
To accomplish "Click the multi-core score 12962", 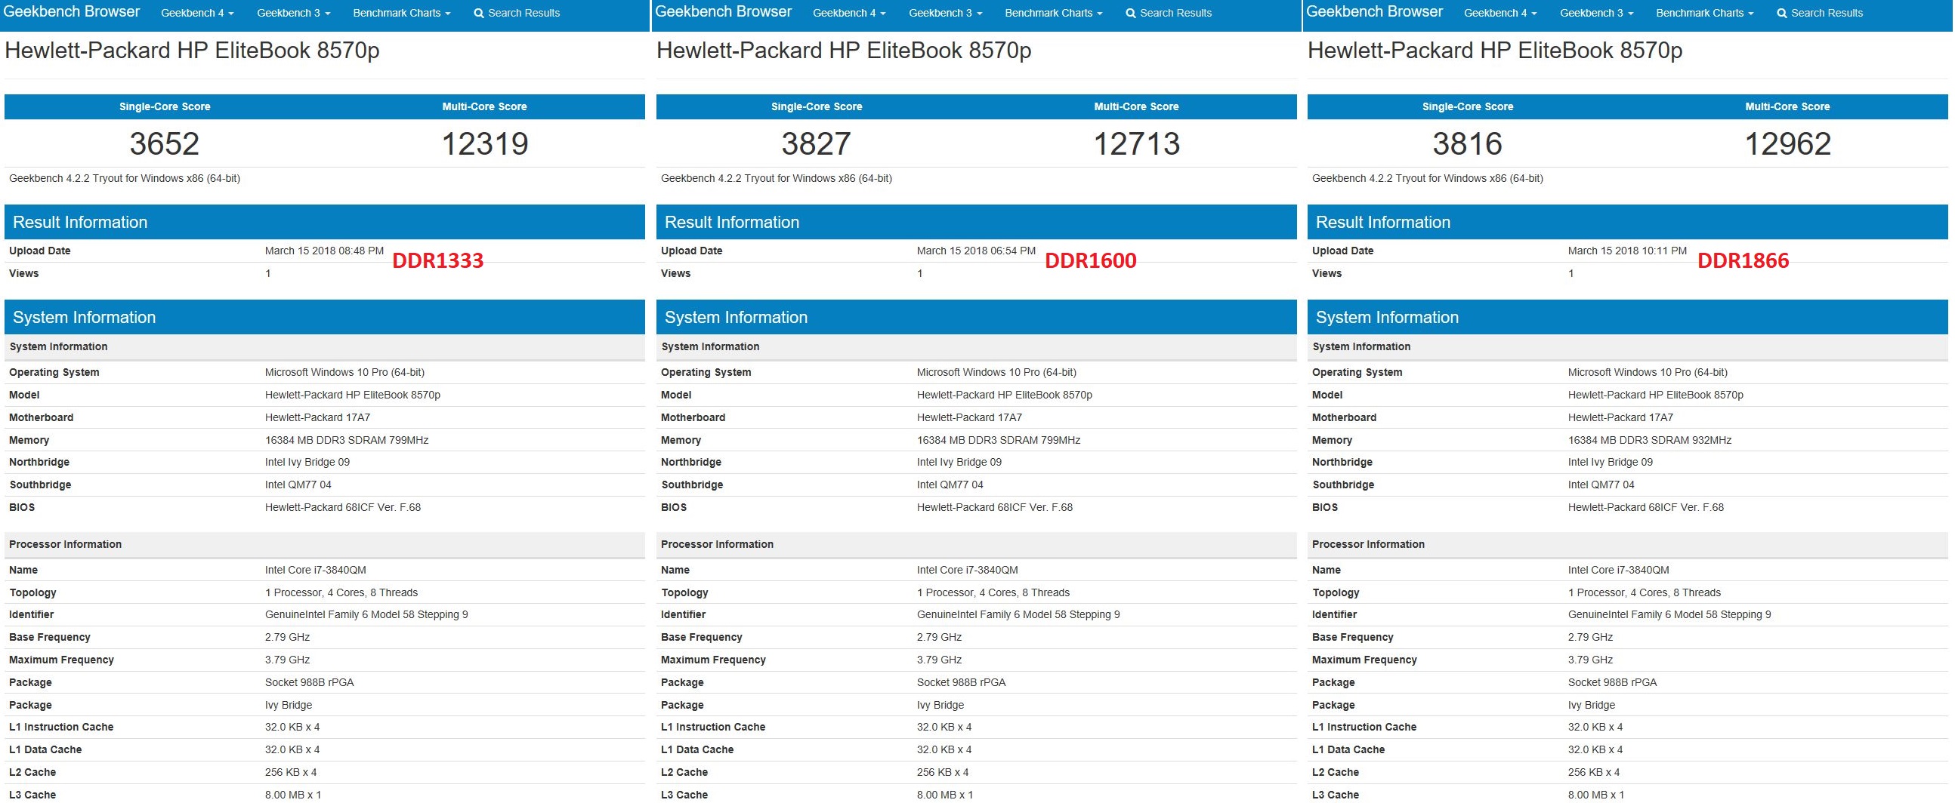I will coord(1788,144).
